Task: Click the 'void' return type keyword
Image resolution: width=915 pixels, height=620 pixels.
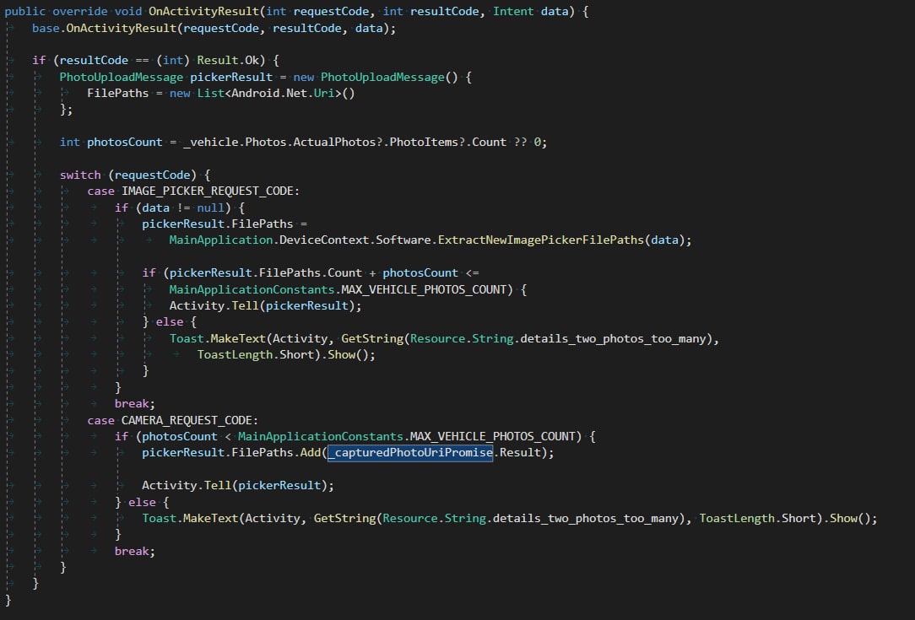Action: pos(127,12)
